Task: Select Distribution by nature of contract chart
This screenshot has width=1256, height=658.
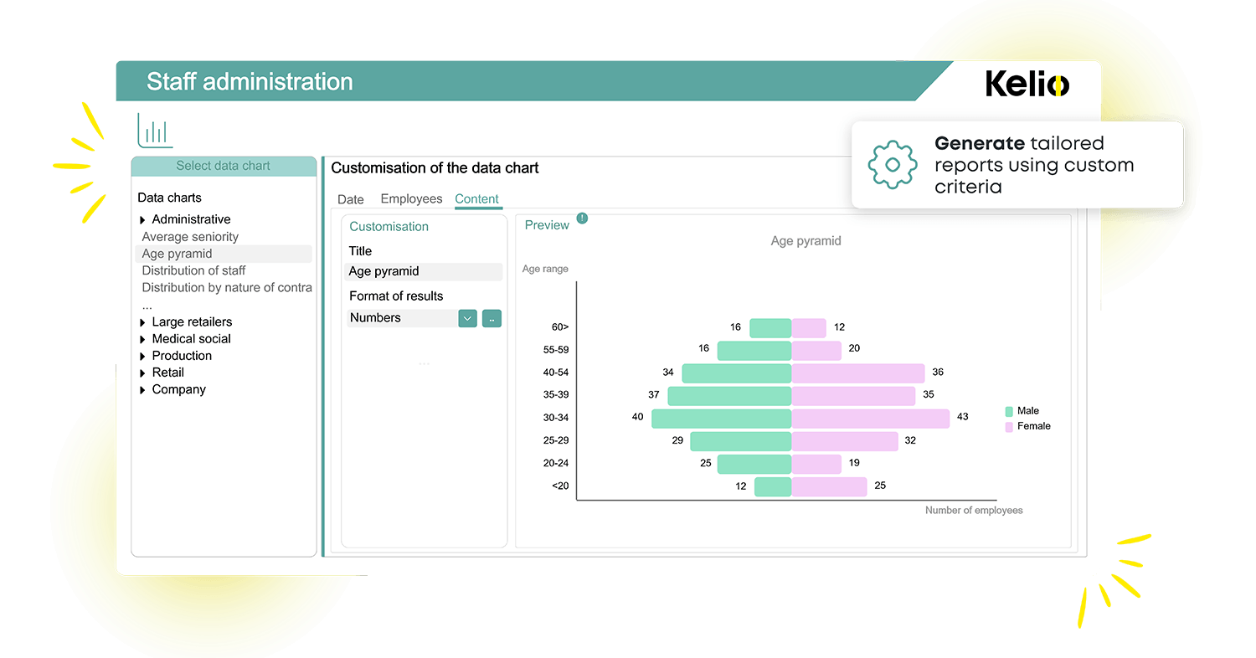Action: [x=227, y=287]
